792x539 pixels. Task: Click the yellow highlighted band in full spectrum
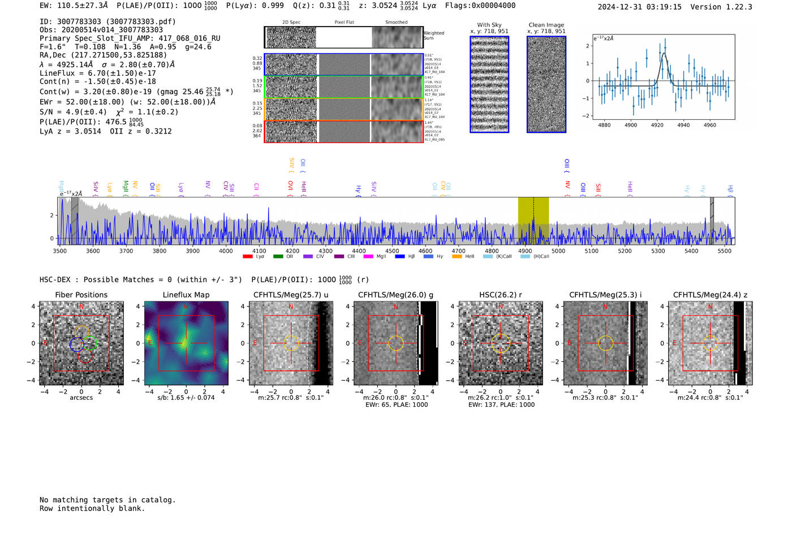coord(533,221)
